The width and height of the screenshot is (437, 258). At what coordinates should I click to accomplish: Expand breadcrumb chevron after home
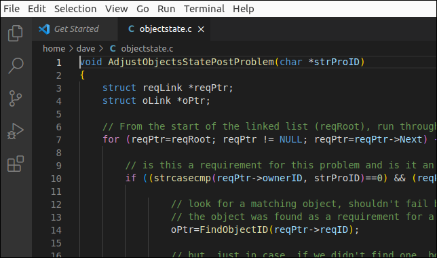click(x=71, y=48)
